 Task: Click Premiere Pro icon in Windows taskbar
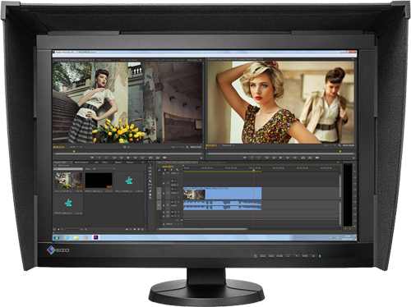(x=96, y=237)
